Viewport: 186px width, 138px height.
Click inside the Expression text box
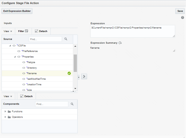133,31
